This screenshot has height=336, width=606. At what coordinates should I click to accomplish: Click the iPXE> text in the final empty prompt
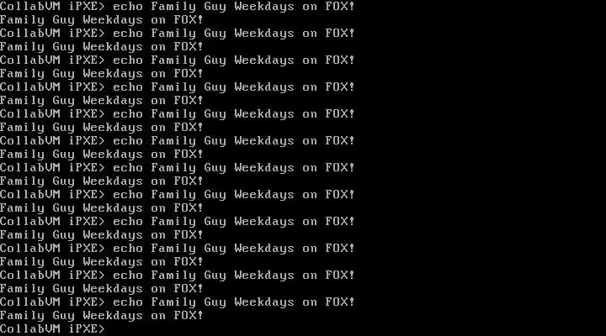click(x=87, y=328)
